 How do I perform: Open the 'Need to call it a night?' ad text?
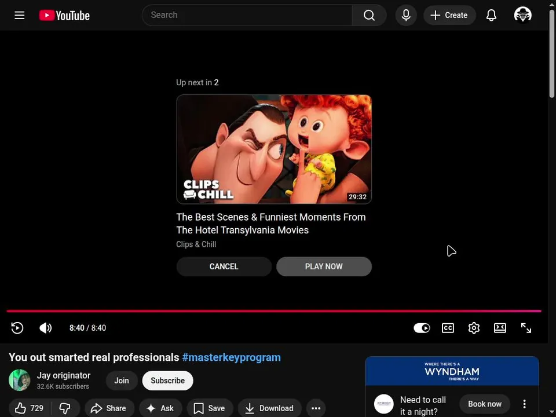pos(423,405)
